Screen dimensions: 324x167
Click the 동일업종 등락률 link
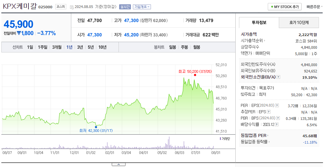coord(254,142)
